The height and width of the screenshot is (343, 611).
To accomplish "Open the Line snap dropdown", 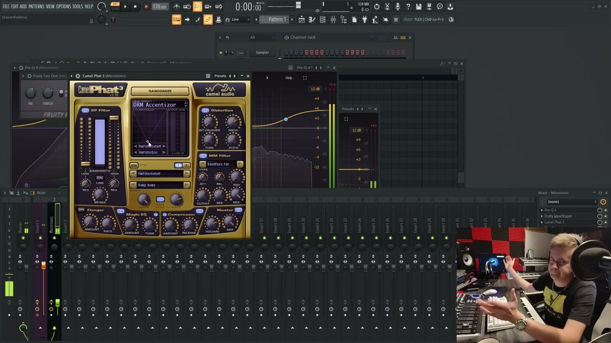I will pyautogui.click(x=241, y=20).
